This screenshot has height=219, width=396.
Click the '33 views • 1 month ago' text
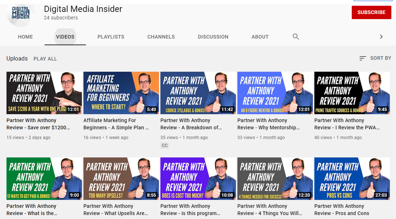(261, 138)
